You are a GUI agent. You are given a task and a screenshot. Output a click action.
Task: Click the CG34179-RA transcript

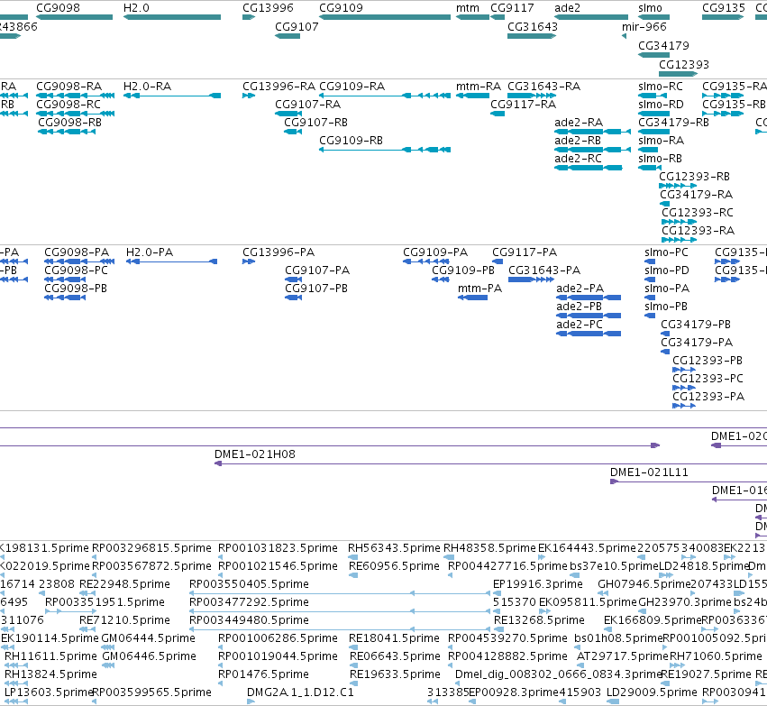(664, 204)
